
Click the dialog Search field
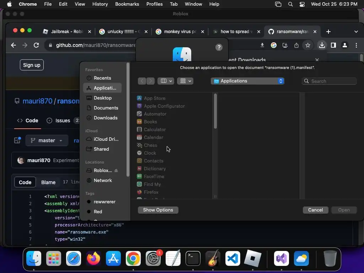(329, 81)
